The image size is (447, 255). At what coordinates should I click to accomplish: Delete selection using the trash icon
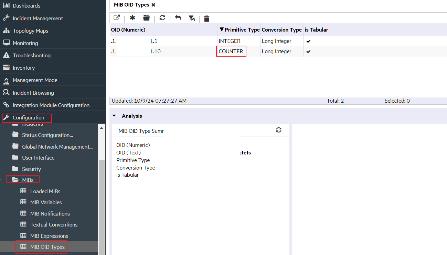coord(206,18)
